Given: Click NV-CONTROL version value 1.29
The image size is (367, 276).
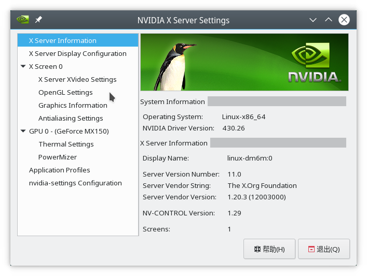Looking at the screenshot, I should coord(234,213).
